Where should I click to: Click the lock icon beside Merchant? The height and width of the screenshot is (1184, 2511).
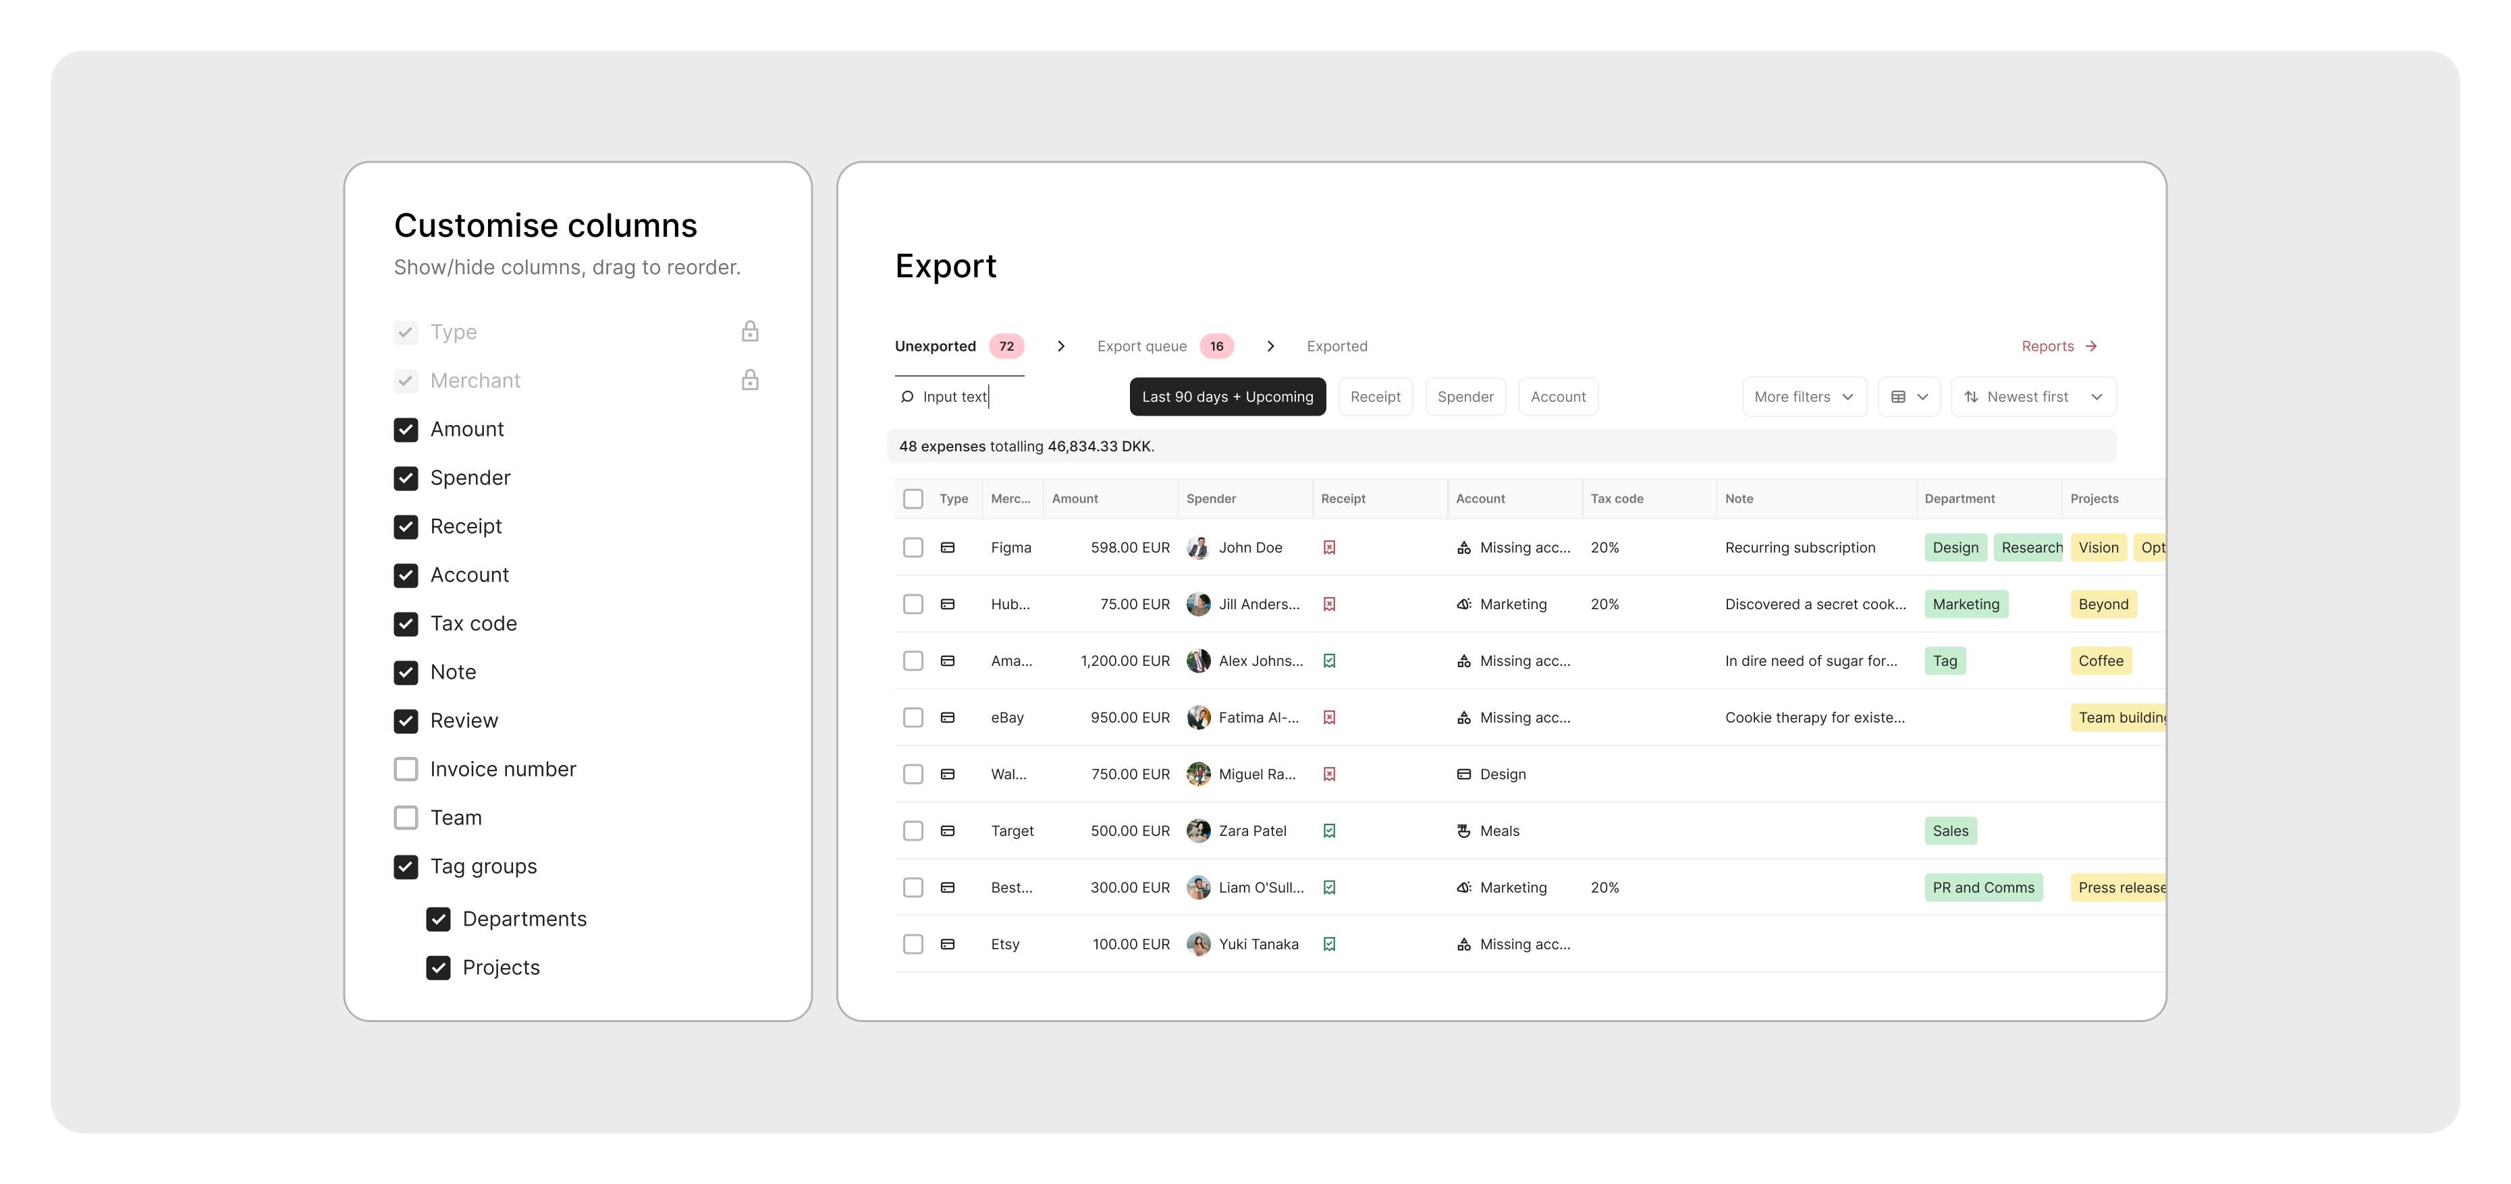750,380
